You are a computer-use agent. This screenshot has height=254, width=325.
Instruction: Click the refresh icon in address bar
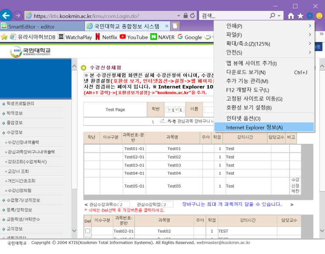click(x=192, y=16)
